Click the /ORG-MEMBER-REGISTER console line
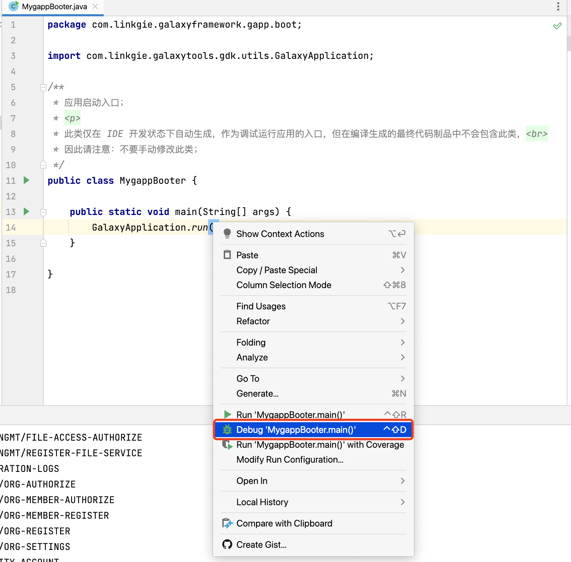The height and width of the screenshot is (562, 571). point(54,516)
